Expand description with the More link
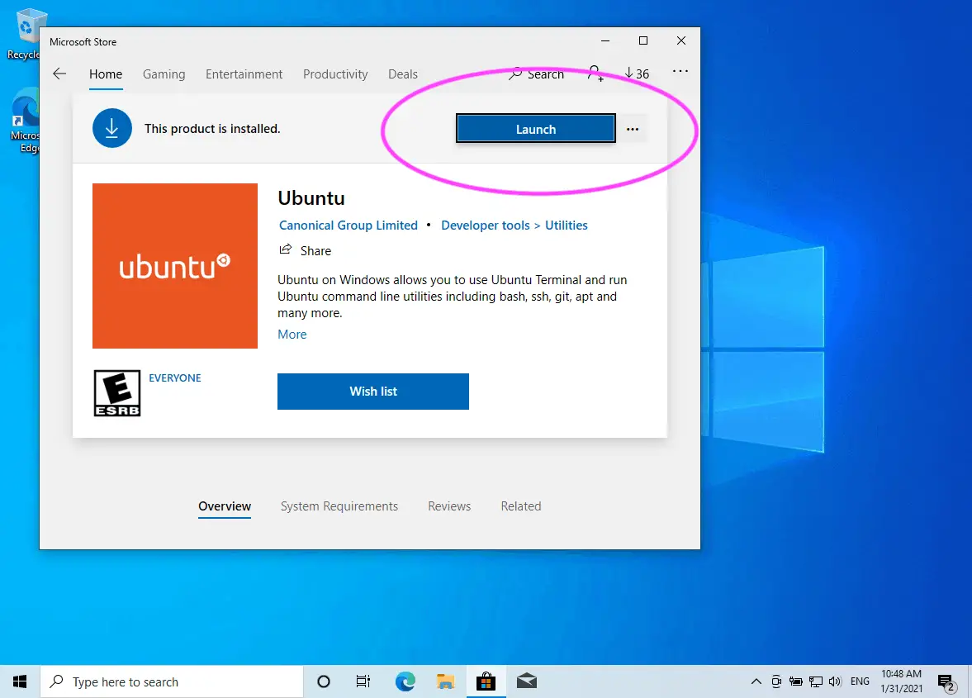Viewport: 972px width, 698px height. click(x=292, y=334)
